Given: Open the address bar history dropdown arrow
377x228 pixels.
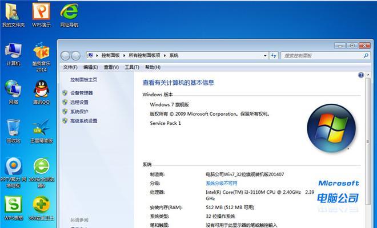Looking at the screenshot, I should tap(265, 56).
